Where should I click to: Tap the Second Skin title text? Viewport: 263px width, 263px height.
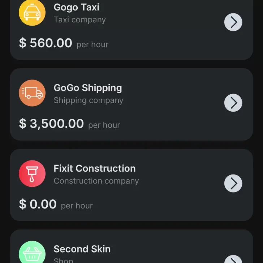(82, 249)
